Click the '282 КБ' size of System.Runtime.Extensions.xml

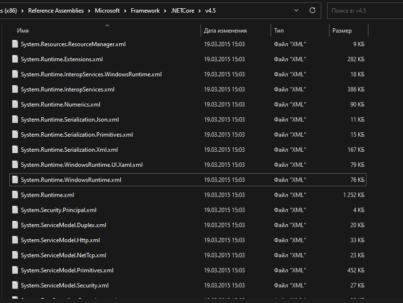356,59
